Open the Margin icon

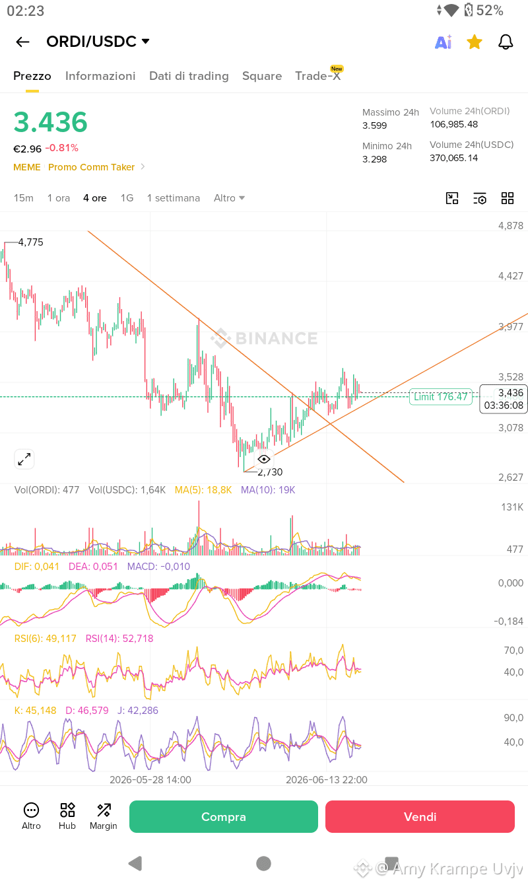pos(104,816)
